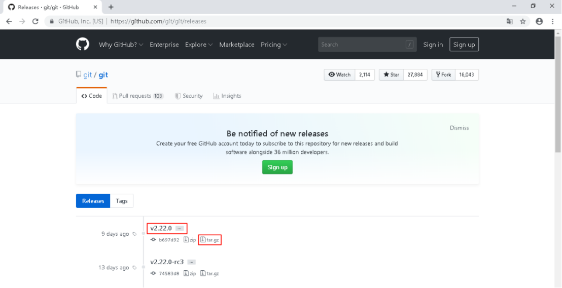Click the green Sign up button
Image resolution: width=562 pixels, height=288 pixels.
pos(277,167)
